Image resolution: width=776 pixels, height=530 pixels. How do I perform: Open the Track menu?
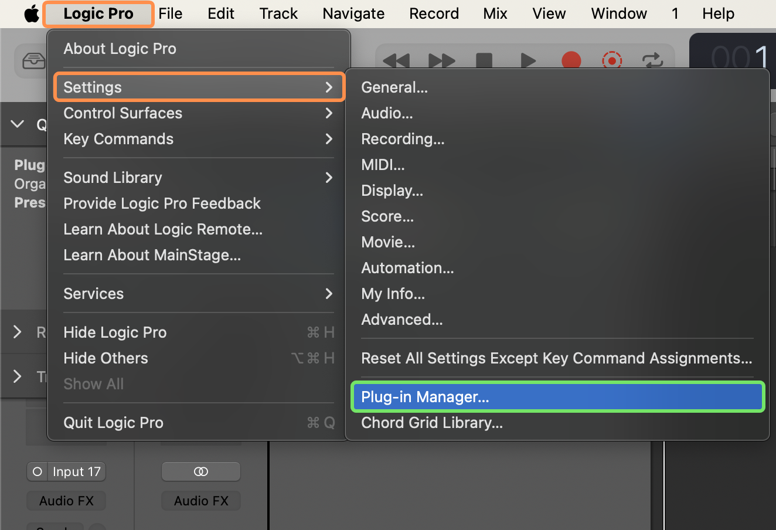[x=278, y=13]
